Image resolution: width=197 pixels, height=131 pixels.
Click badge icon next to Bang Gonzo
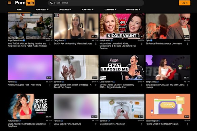(x=65, y=40)
